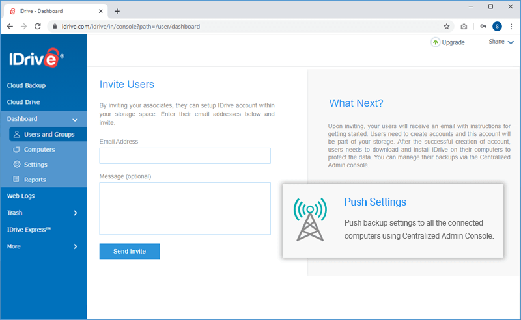Click the browser forward arrow
The image size is (521, 320).
coord(23,27)
